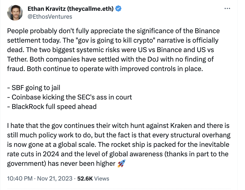Click the Nov 21, 2023 date

point(55,178)
